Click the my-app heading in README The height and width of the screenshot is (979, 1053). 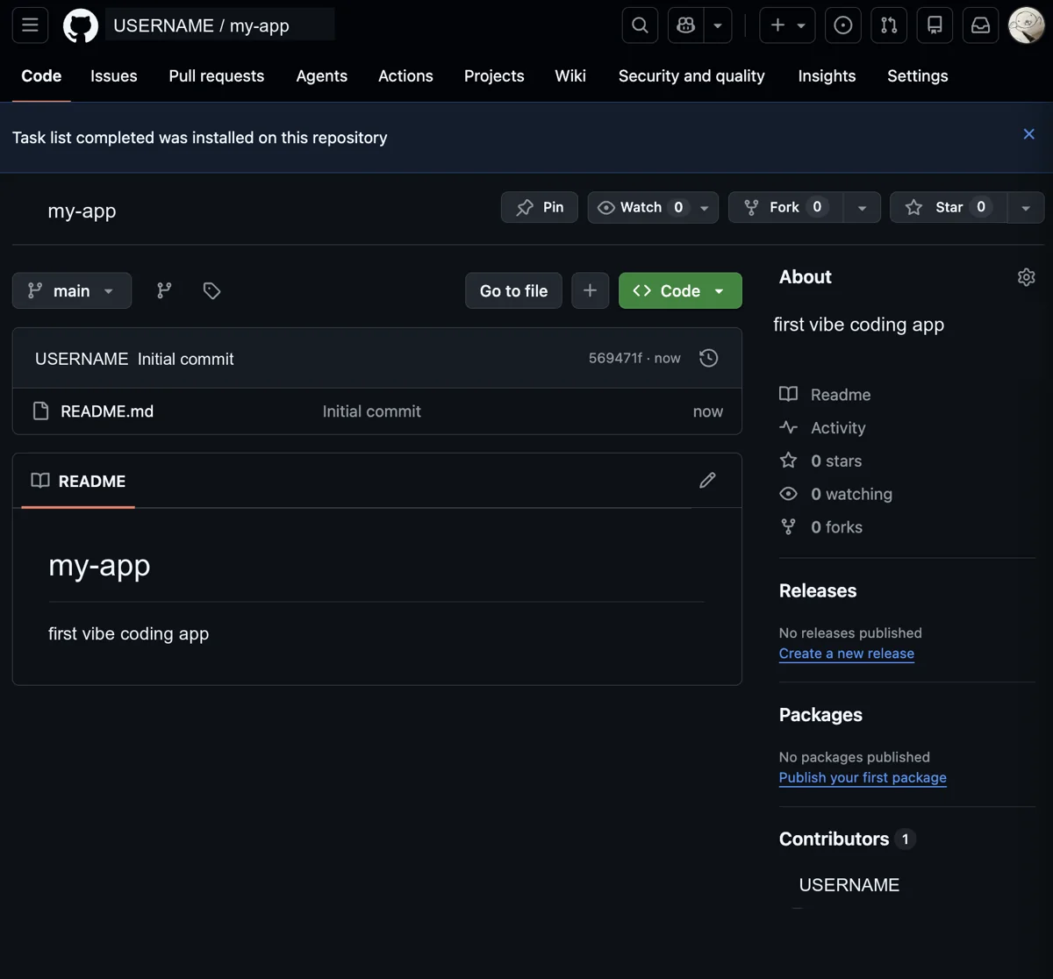[x=99, y=566]
